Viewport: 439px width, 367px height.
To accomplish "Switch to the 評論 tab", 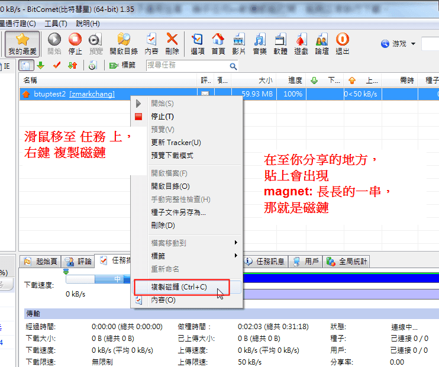I will (x=78, y=262).
